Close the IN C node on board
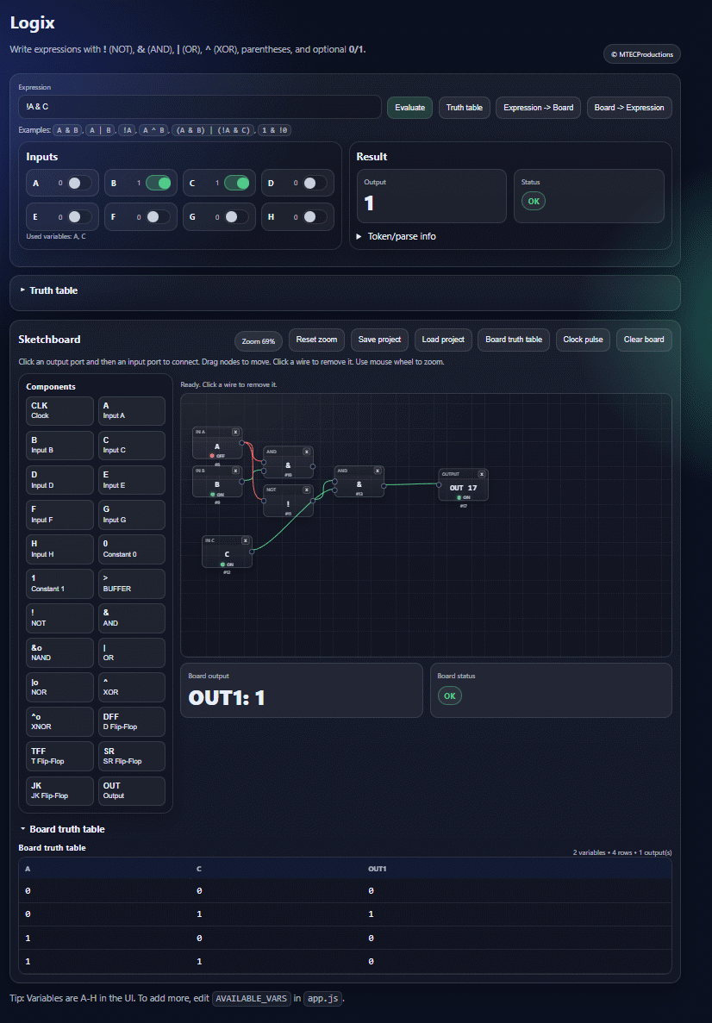This screenshot has width=712, height=1023. 246,540
